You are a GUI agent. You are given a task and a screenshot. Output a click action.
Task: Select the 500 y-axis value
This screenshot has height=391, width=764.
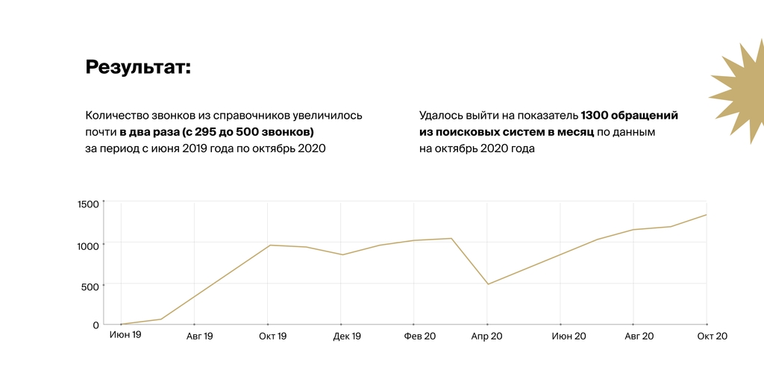[x=90, y=287]
